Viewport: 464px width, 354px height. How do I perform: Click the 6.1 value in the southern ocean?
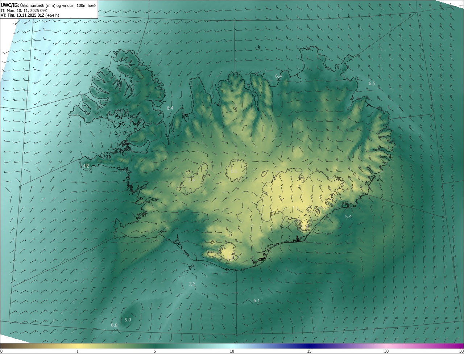tap(257, 301)
